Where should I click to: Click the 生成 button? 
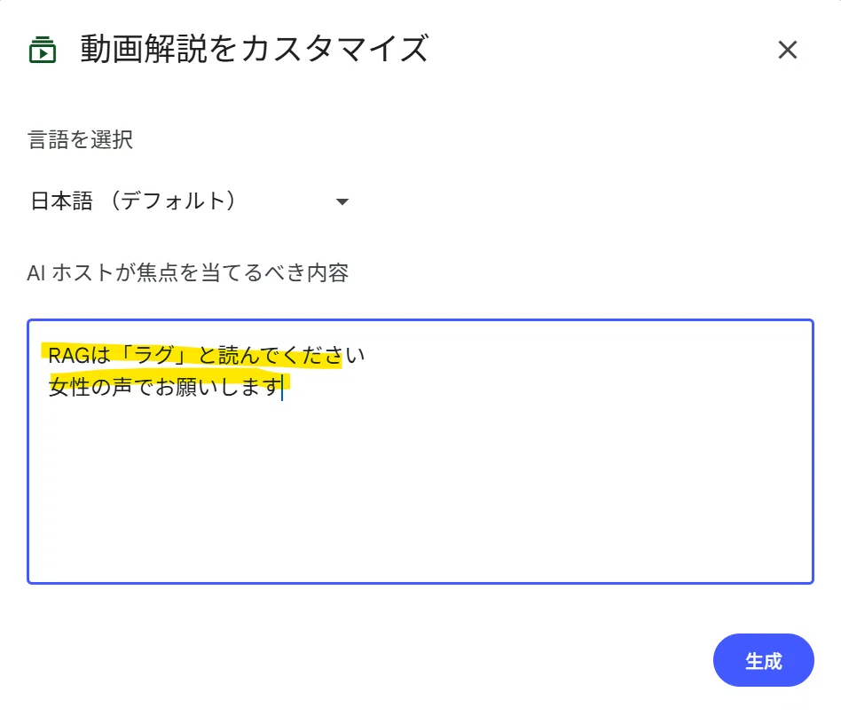(763, 660)
